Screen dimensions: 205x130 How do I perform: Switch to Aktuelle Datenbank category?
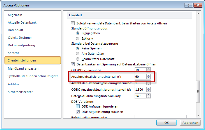point(22,22)
